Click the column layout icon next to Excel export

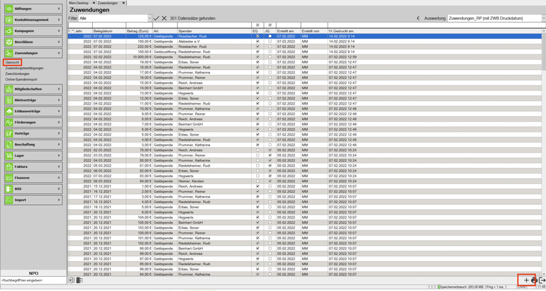[x=79, y=280]
